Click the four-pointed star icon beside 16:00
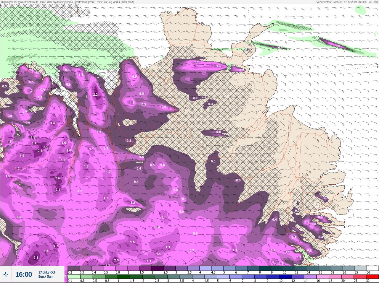This screenshot has width=379, height=283. (x=6, y=274)
